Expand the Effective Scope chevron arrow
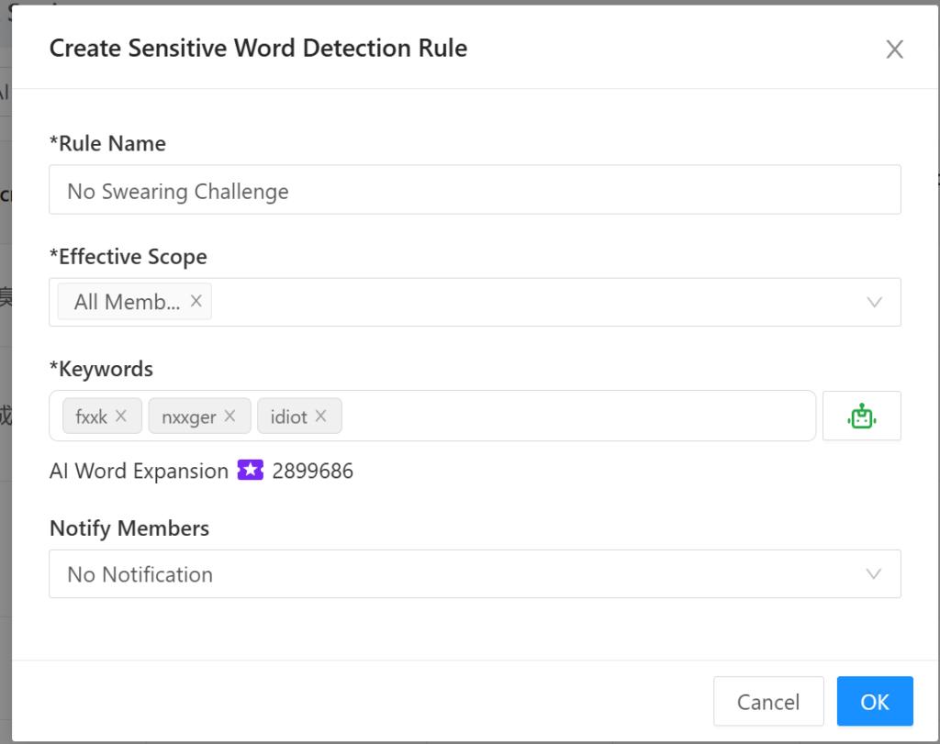The height and width of the screenshot is (744, 940). coord(874,302)
